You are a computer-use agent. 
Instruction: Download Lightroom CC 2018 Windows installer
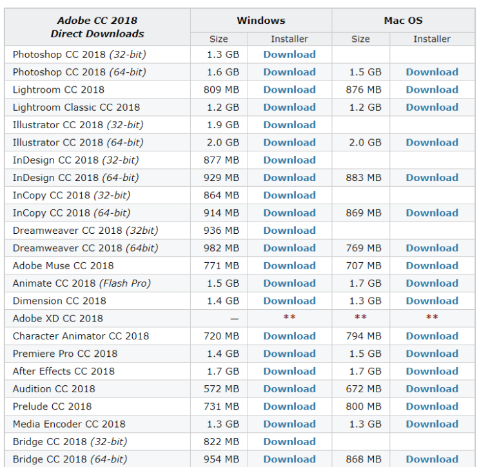pyautogui.click(x=289, y=90)
